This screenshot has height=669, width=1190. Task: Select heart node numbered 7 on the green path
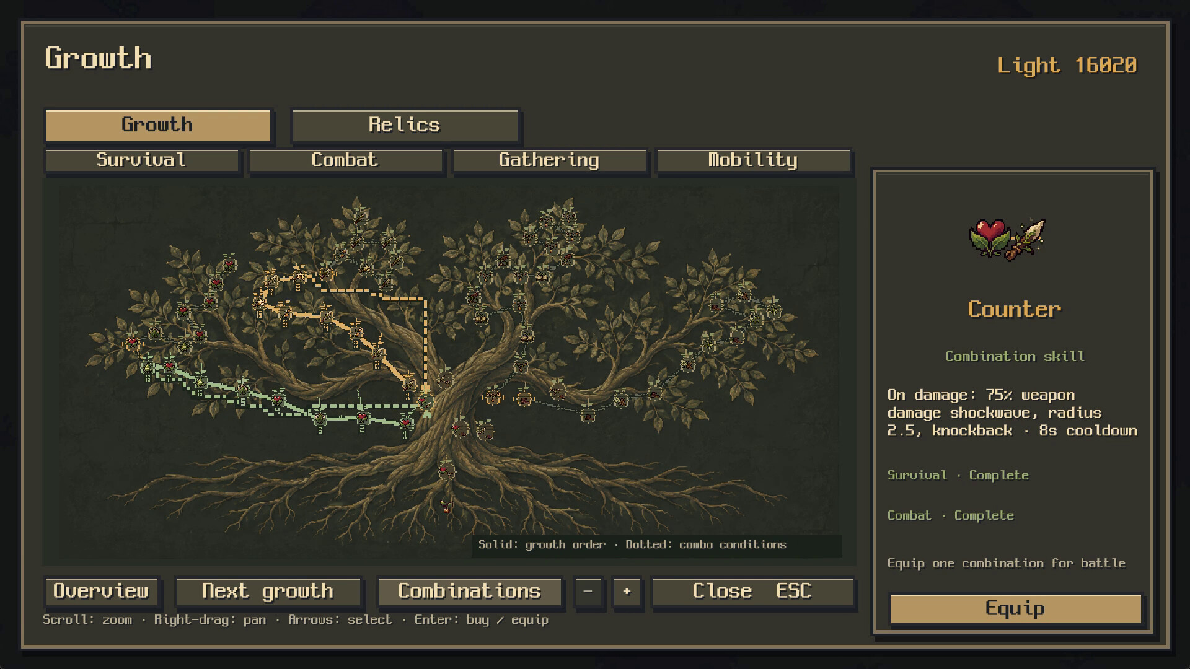click(169, 366)
